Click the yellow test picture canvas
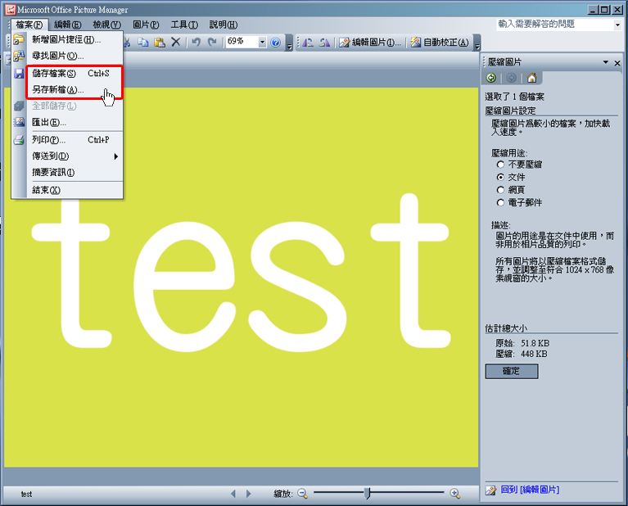This screenshot has height=506, width=628. (x=241, y=278)
